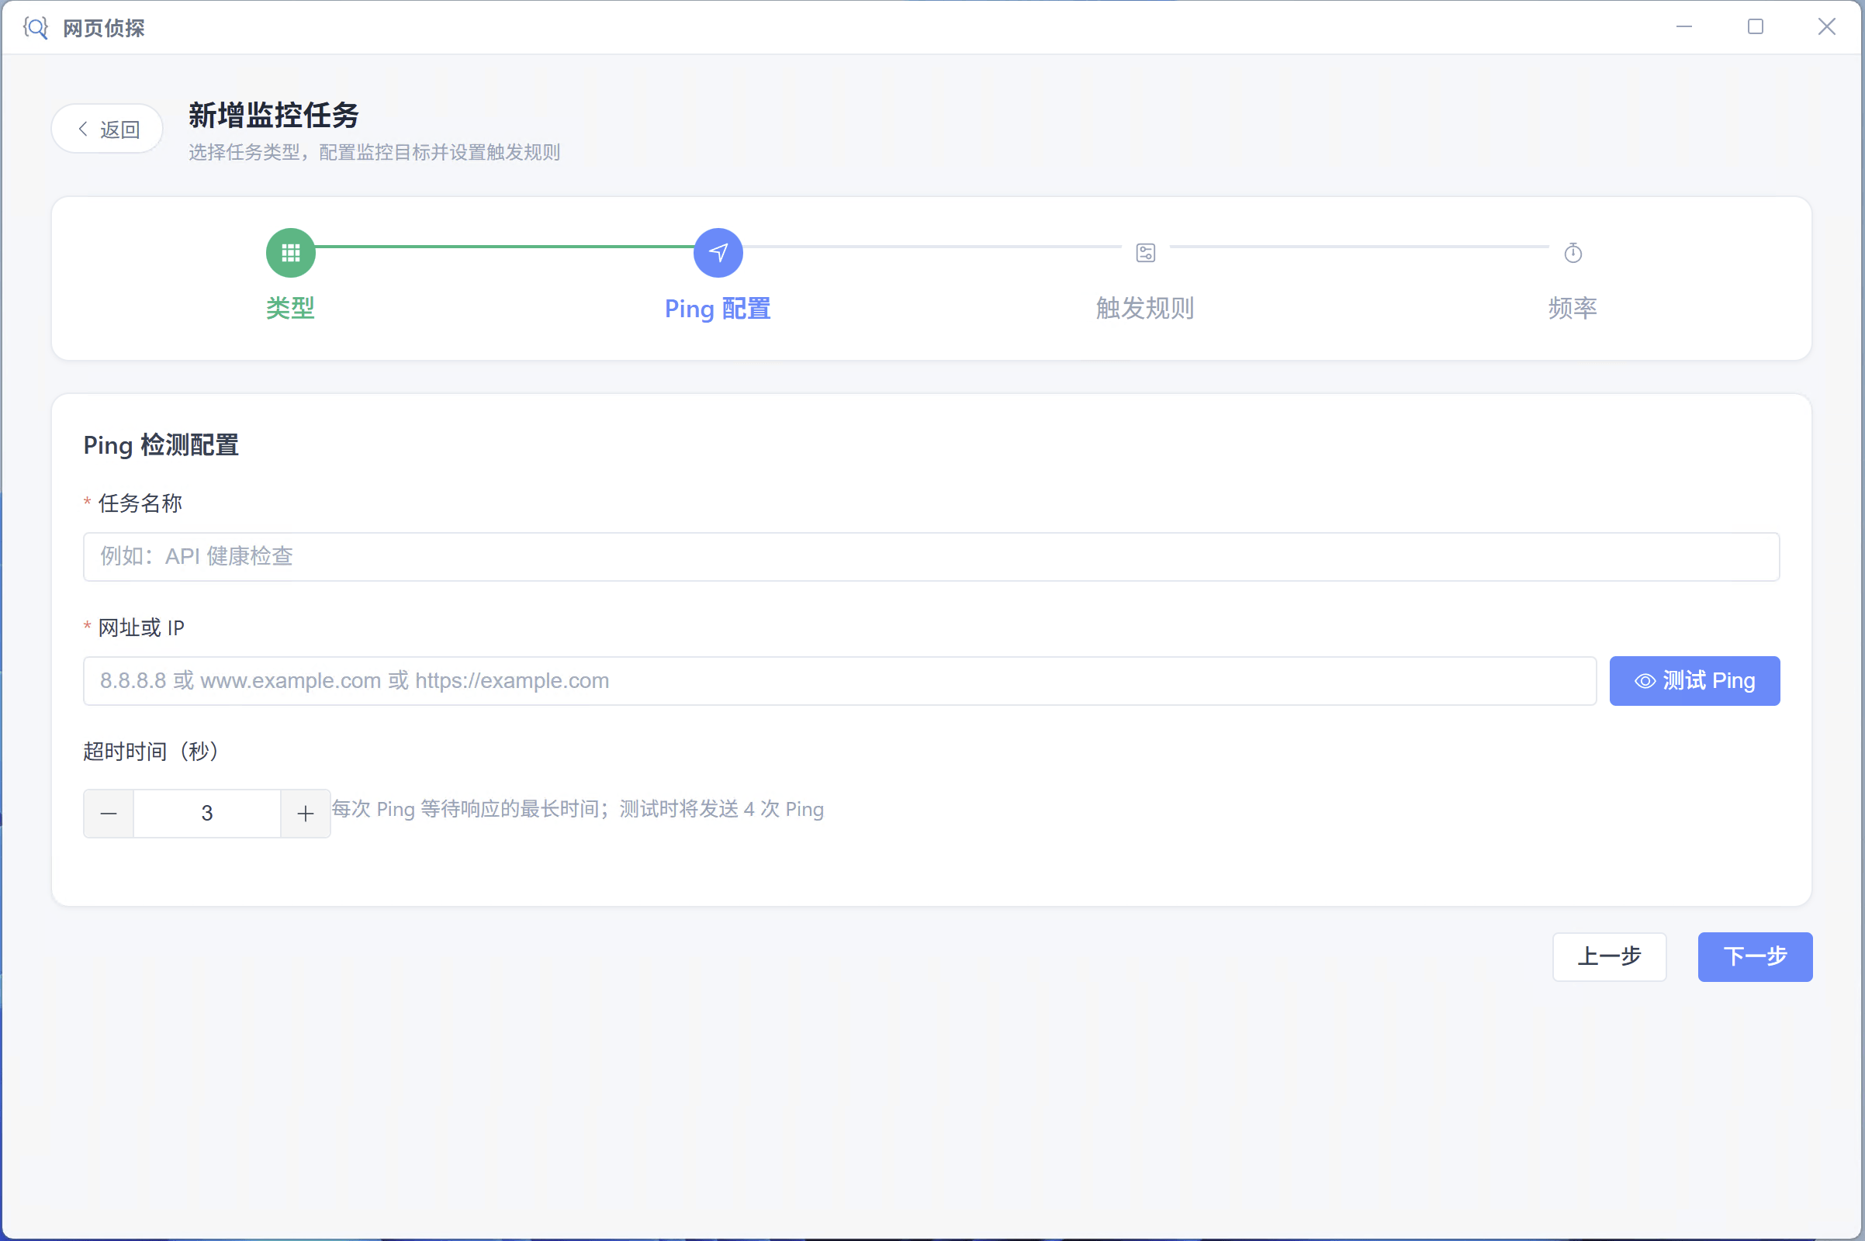Viewport: 1865px width, 1241px height.
Task: Click the Ping 配置 paper-plane step icon
Action: point(718,254)
